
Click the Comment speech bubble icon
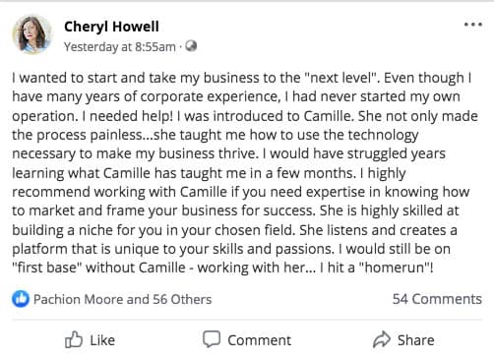coord(212,339)
